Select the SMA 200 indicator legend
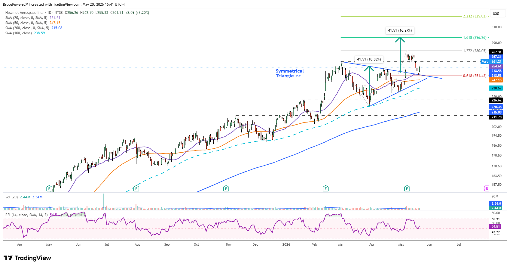The image size is (510, 267). (34, 28)
